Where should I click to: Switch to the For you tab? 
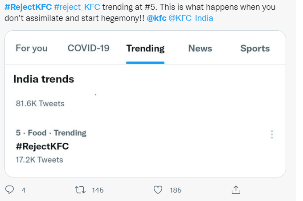(32, 48)
